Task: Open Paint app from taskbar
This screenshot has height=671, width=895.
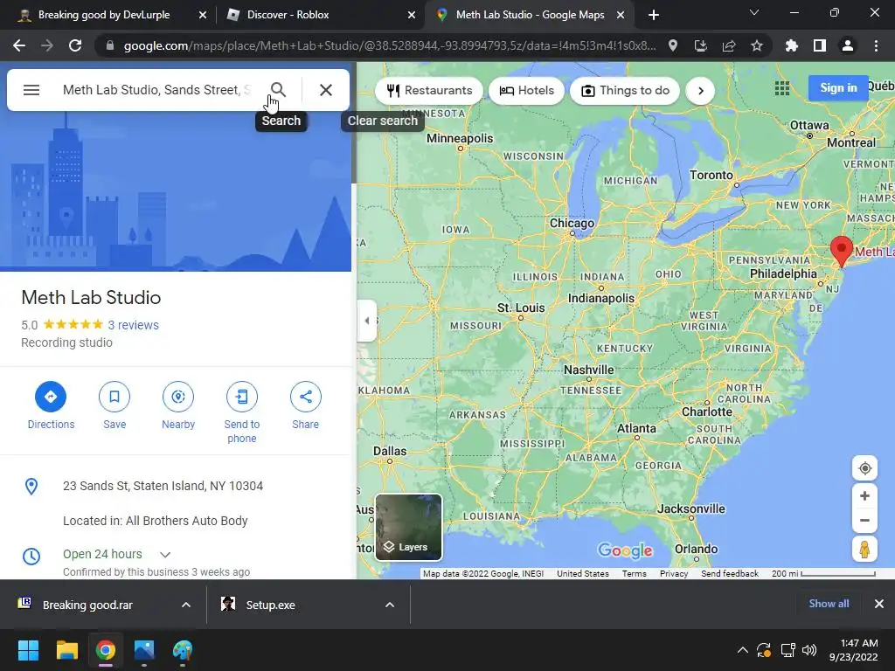Action: (183, 650)
